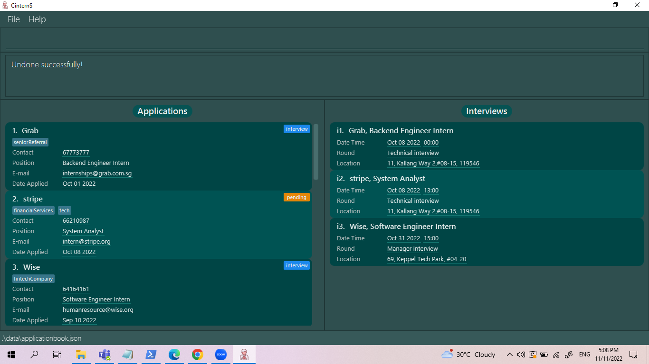Click email humanresource@wise.org
The height and width of the screenshot is (364, 649).
pos(98,310)
